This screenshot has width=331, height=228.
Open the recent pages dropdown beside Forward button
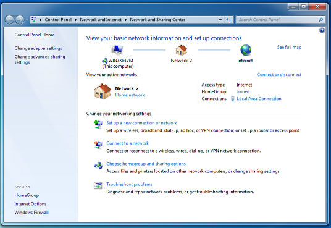(27, 20)
